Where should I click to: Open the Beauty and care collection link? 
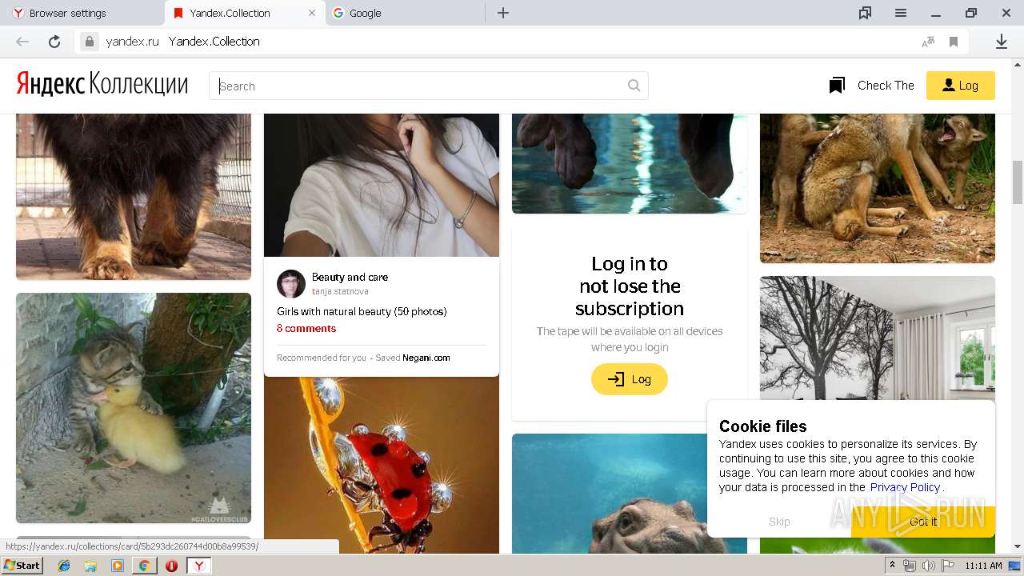[350, 277]
